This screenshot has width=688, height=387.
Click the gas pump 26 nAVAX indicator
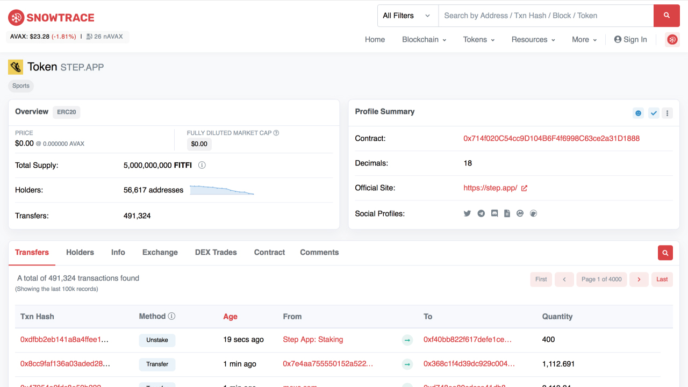[104, 37]
